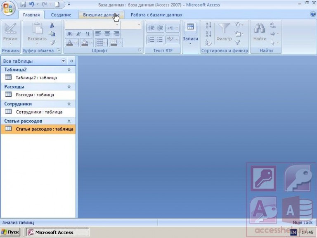Create new document from quick access toolbar
The width and height of the screenshot is (317, 238).
tap(57, 5)
